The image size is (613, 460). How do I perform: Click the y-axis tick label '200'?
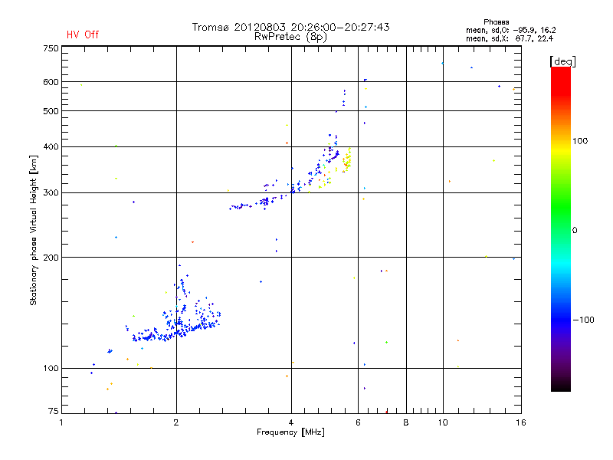(x=51, y=258)
